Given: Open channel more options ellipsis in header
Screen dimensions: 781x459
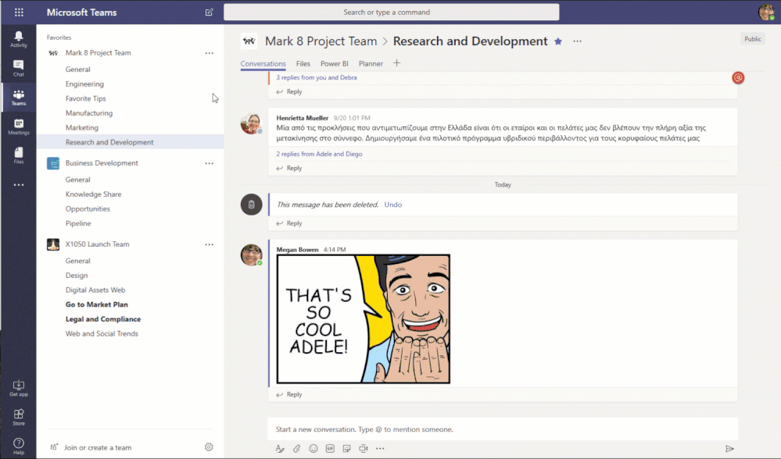Looking at the screenshot, I should (x=577, y=41).
